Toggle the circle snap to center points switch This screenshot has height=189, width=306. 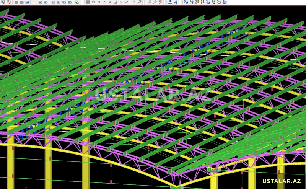99,2
